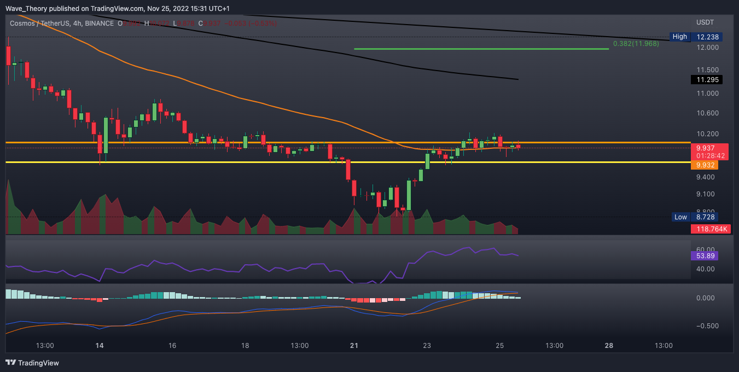Click the black 11.295 moving average tag
Viewport: 739px width, 372px height.
(707, 80)
